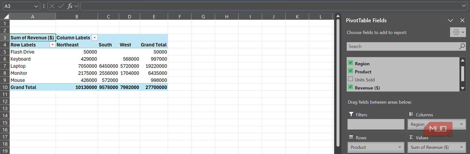
Task: Open the Column Labels filter dropdown
Action: click(95, 38)
